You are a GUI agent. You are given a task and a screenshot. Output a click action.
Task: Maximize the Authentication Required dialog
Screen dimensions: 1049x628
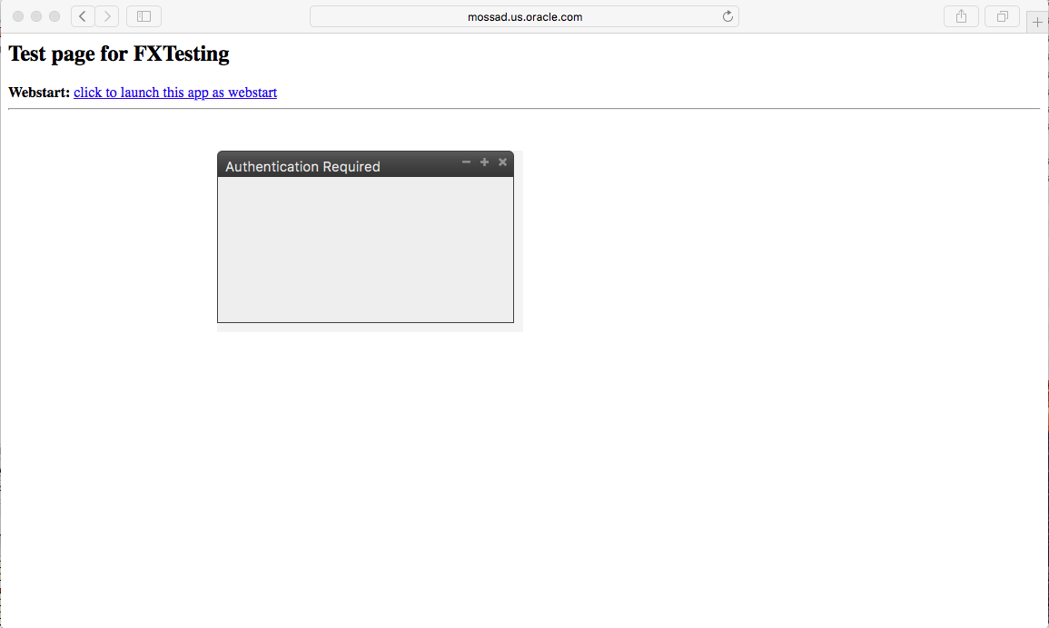(484, 162)
